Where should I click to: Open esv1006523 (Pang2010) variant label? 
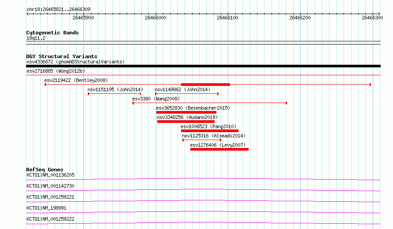208,126
